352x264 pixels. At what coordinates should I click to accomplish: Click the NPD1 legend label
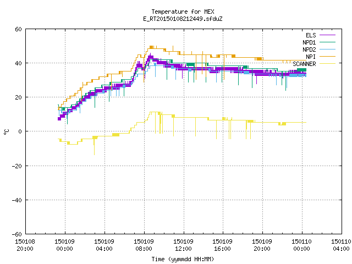(309, 42)
